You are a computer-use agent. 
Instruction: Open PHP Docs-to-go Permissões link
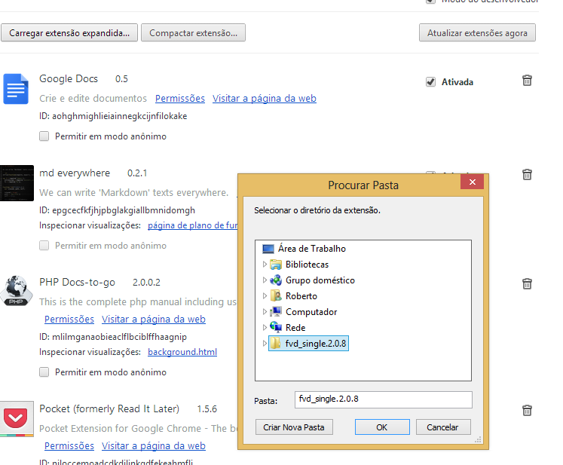[69, 320]
